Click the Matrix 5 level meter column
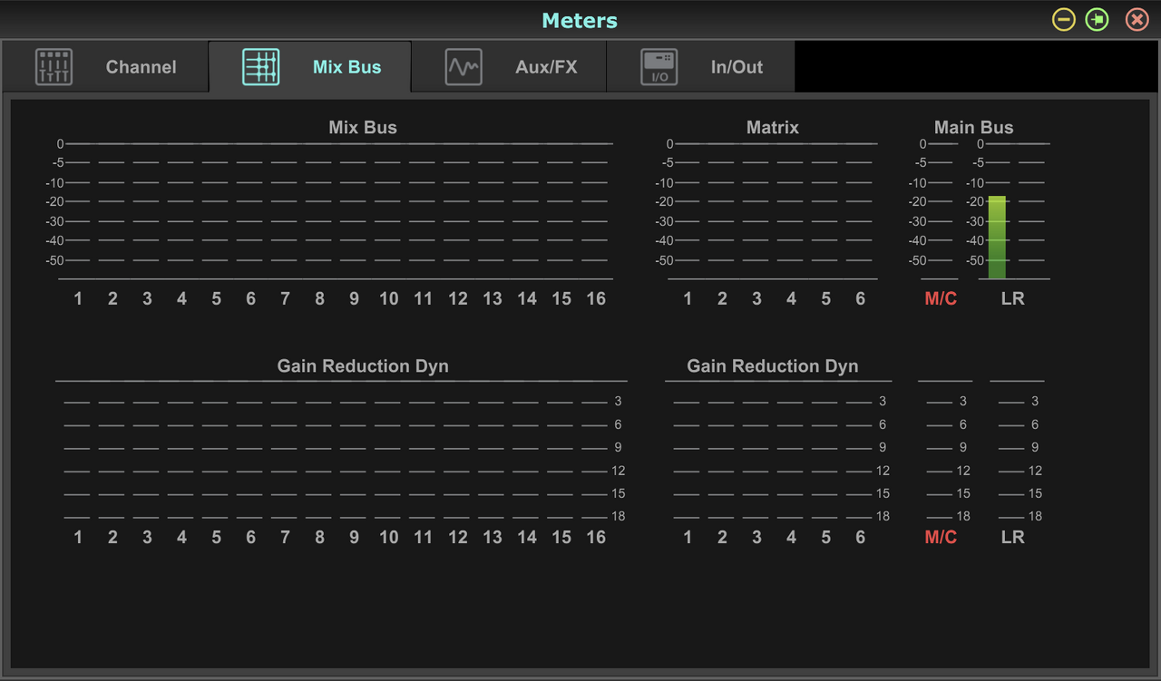 [825, 211]
